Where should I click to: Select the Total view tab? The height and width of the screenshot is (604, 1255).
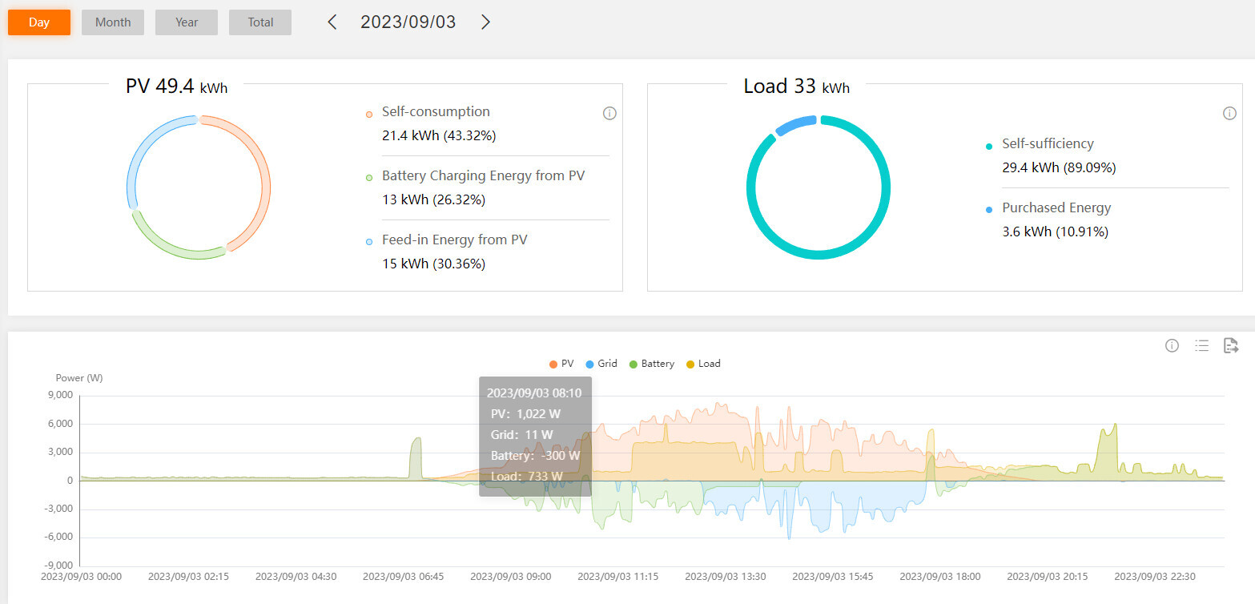260,22
